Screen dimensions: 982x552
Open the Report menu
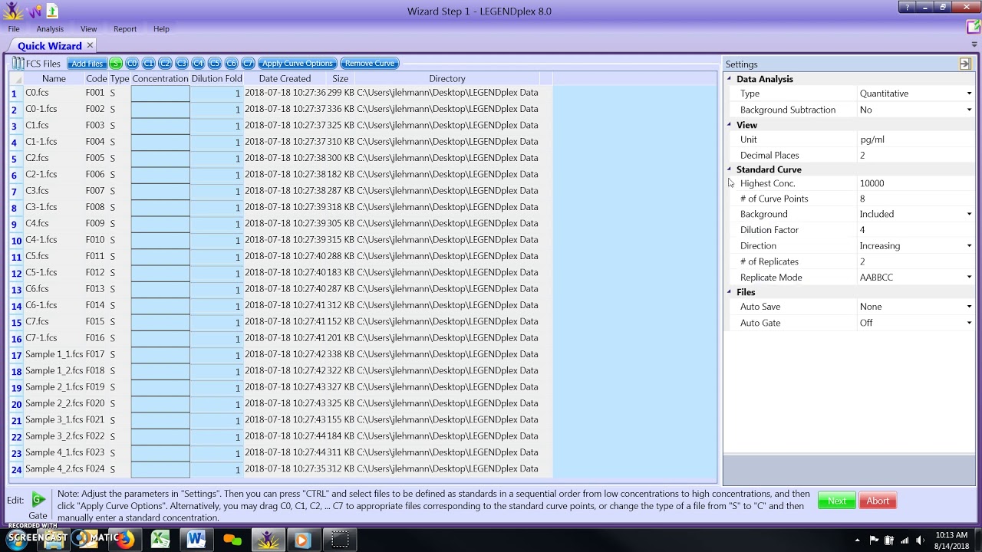click(x=125, y=29)
